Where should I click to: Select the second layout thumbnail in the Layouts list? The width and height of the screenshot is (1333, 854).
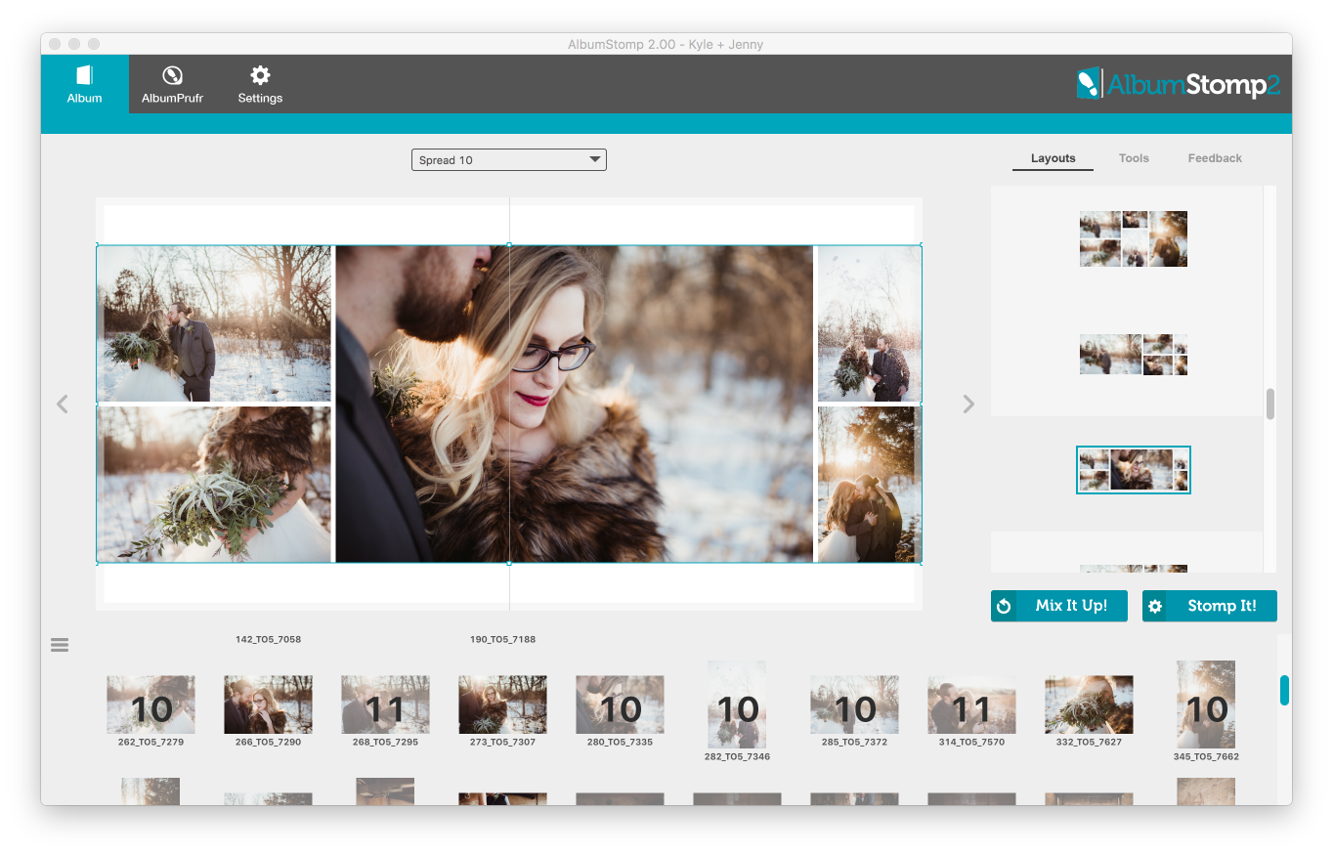[x=1134, y=355]
